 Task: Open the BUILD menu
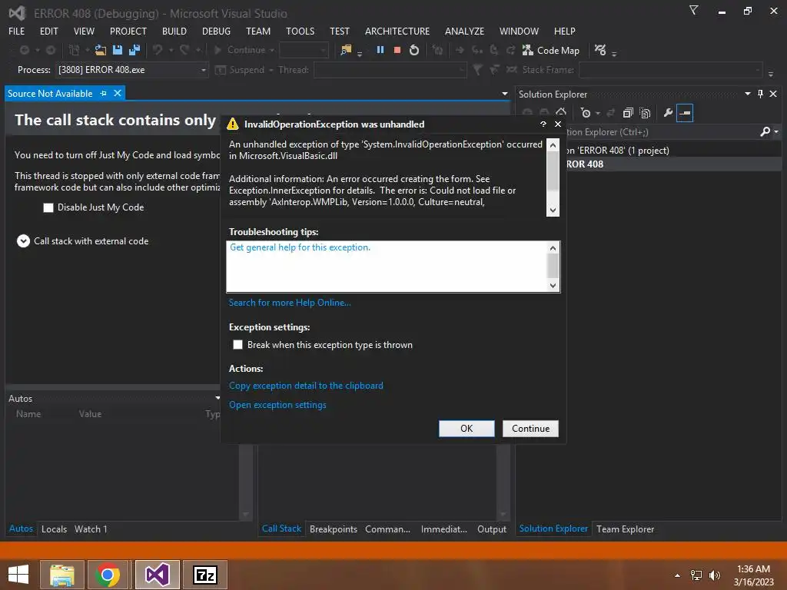pos(174,31)
